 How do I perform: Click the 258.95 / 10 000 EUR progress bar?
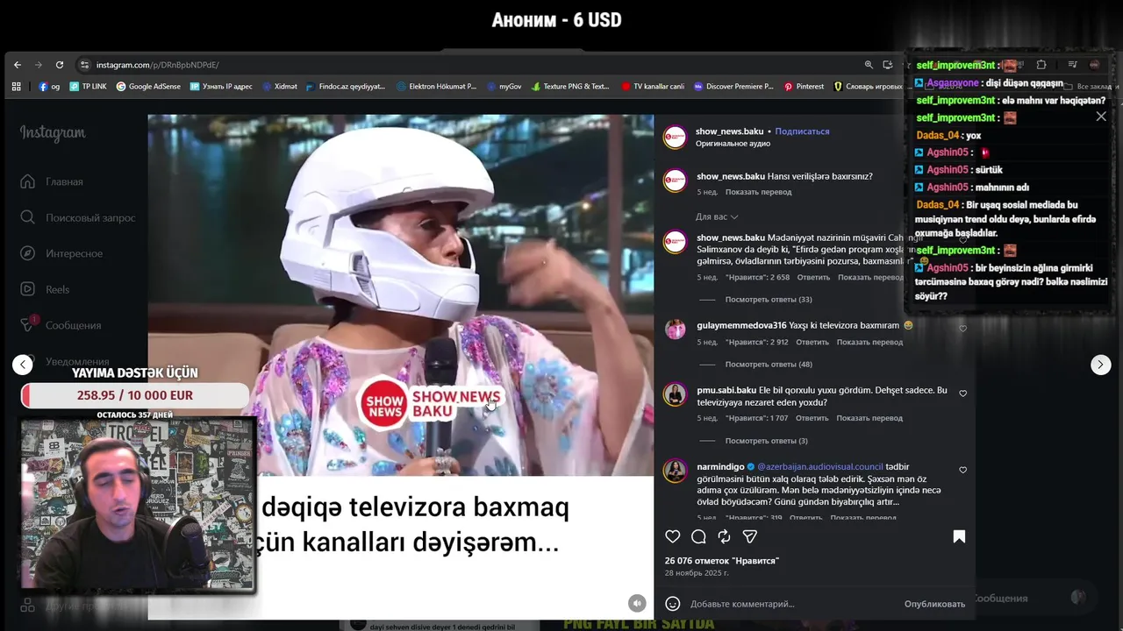(135, 395)
